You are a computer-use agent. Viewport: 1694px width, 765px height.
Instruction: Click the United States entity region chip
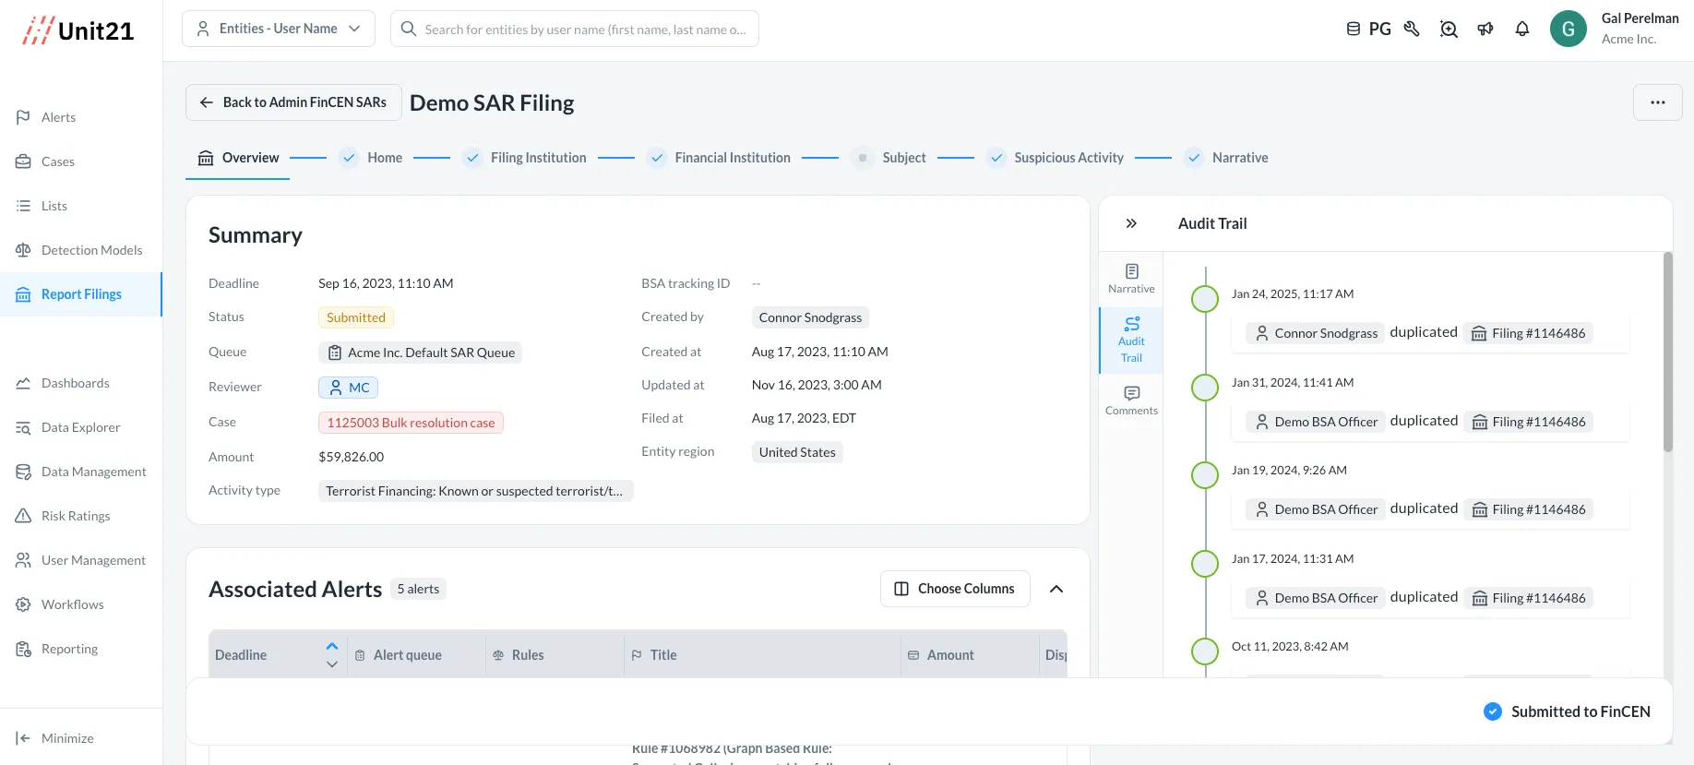click(797, 452)
